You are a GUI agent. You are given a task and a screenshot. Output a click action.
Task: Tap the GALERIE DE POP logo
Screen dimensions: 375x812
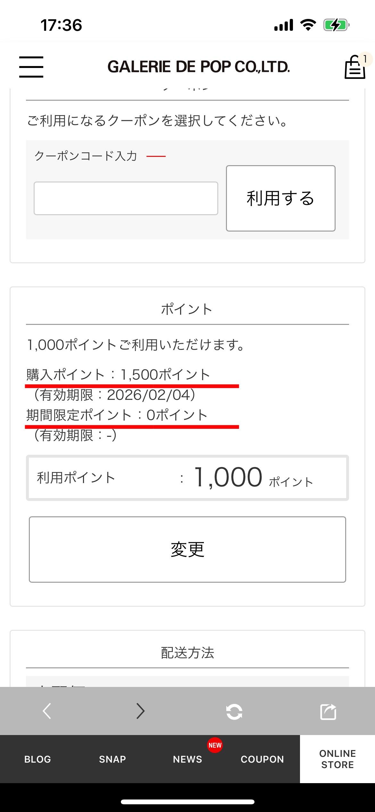(198, 67)
